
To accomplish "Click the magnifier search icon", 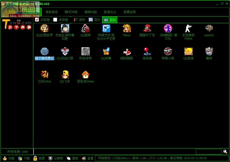I will [x=225, y=152].
